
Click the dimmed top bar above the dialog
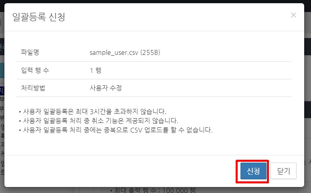155,1
